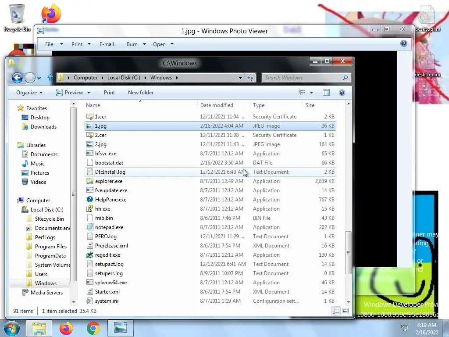Switch to details view icon in status bar
Screen dimensions: 449x337
(x=336, y=311)
